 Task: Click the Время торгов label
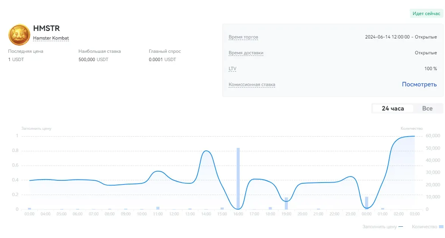coord(243,37)
